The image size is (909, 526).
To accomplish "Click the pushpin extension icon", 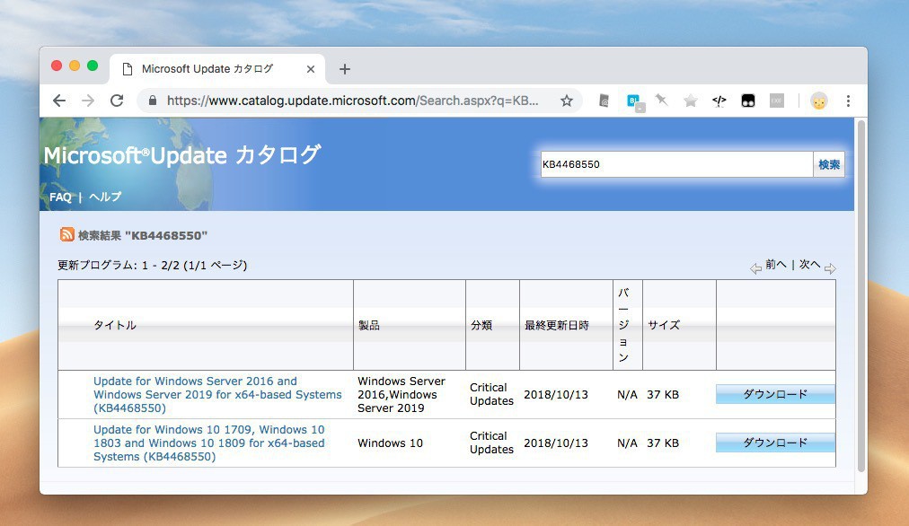I will point(662,101).
